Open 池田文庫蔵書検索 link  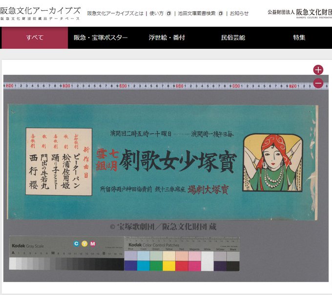(x=197, y=14)
